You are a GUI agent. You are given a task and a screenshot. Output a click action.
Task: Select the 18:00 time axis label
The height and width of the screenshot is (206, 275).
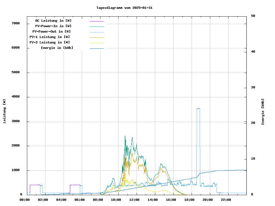point(189,200)
